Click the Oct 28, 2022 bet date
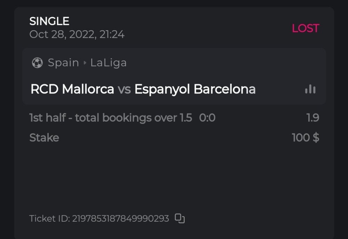 coord(77,34)
